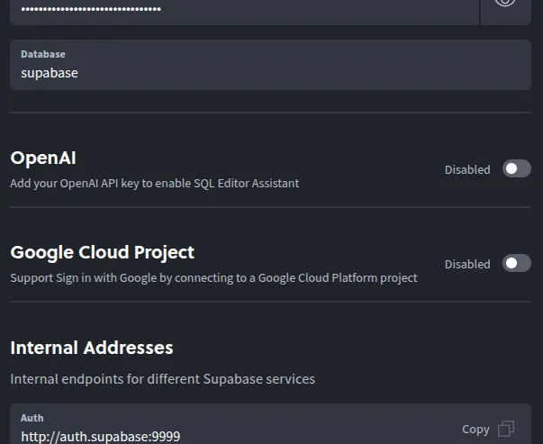Reveal the password with the eye icon
The height and width of the screenshot is (444, 543).
tap(505, 4)
